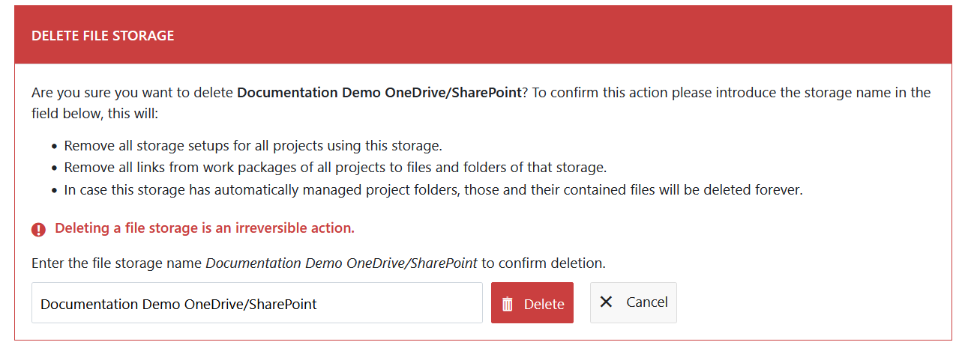Click the italic storage name in the instruction
This screenshot has width=965, height=351.
coord(341,263)
